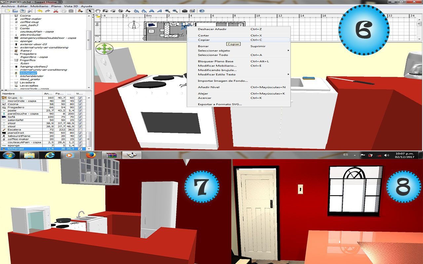Click the Add furniture toolbar icon
This screenshot has height=264, width=423.
tap(81, 11)
